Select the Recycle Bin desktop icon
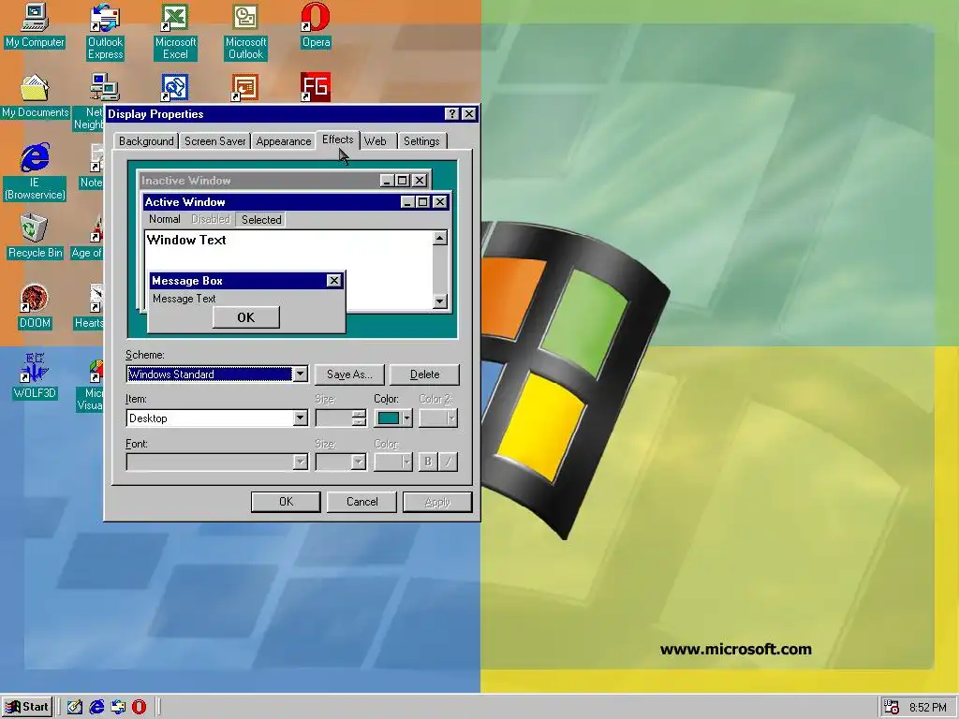This screenshot has height=719, width=959. [x=35, y=236]
